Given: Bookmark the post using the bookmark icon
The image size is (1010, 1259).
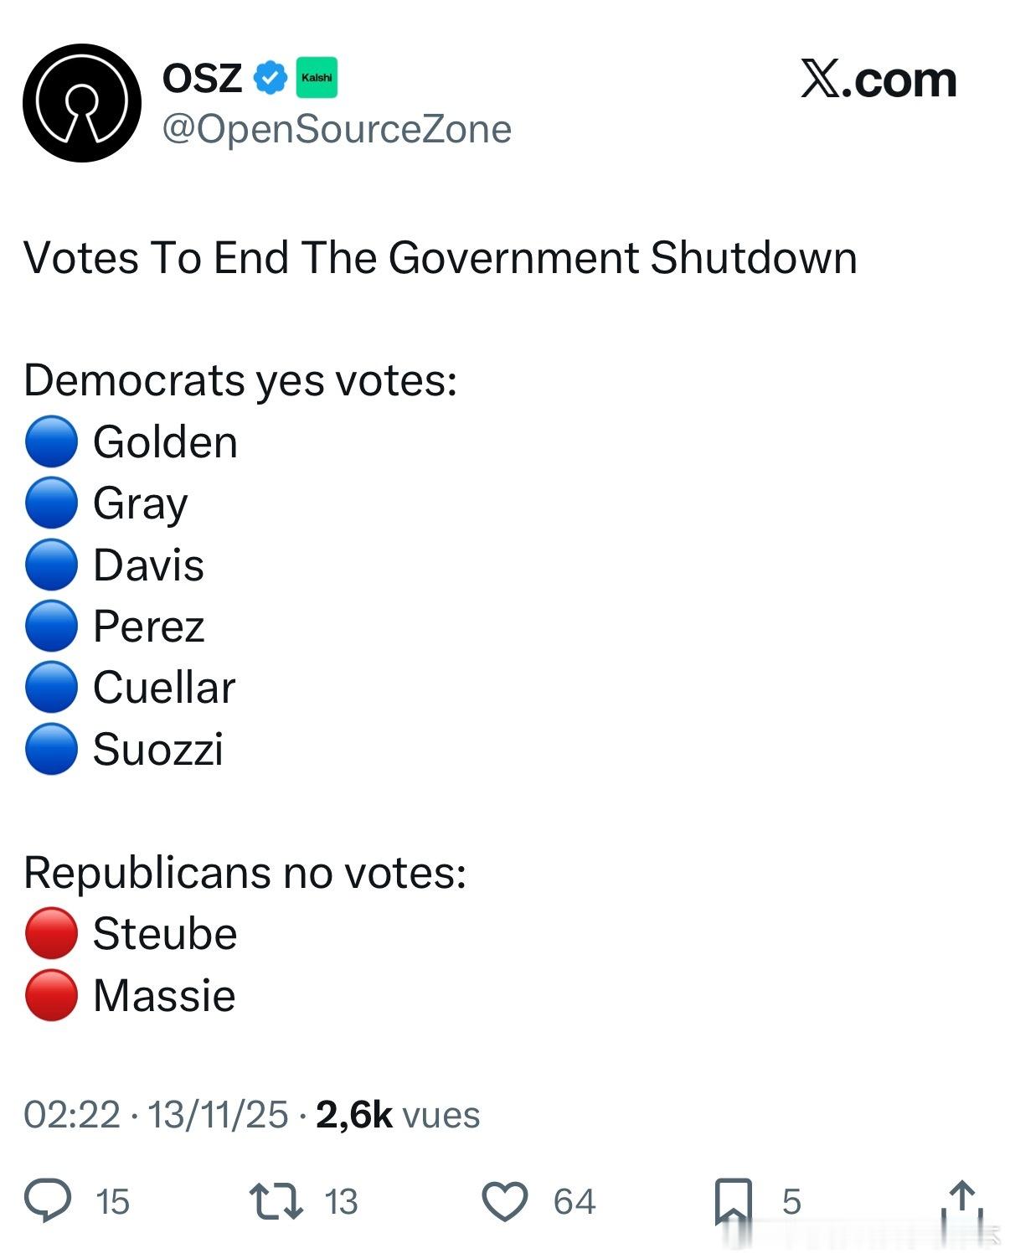Looking at the screenshot, I should click(x=735, y=1200).
